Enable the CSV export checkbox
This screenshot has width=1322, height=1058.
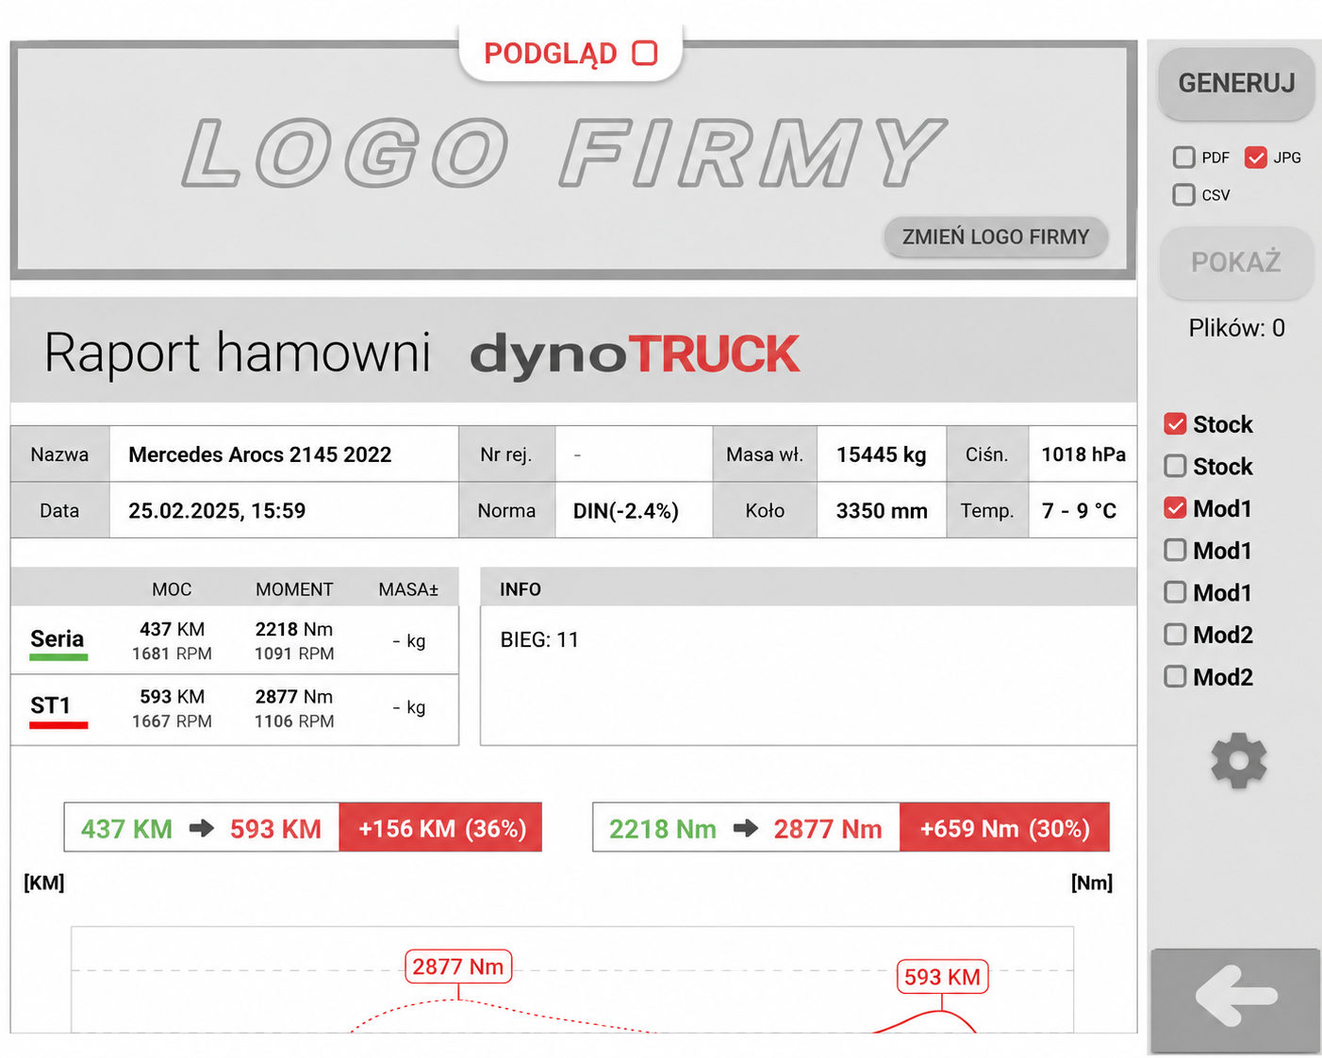[1183, 195]
